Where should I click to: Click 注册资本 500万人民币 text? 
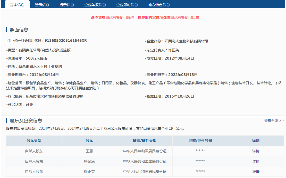click(x=27, y=58)
